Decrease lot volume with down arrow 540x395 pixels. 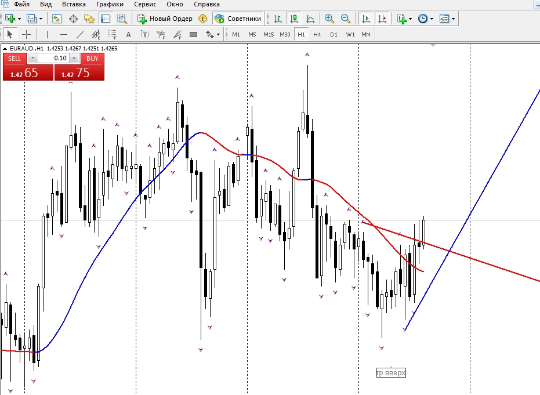32,58
